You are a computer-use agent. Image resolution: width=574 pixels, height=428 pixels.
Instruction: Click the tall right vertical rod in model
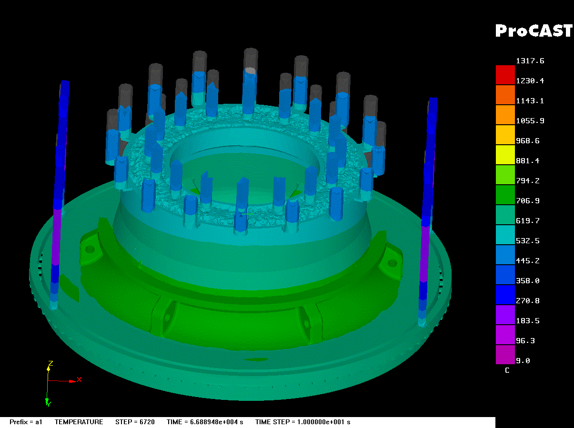[428, 212]
